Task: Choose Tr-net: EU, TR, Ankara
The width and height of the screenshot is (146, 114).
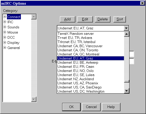Action: coord(91,38)
